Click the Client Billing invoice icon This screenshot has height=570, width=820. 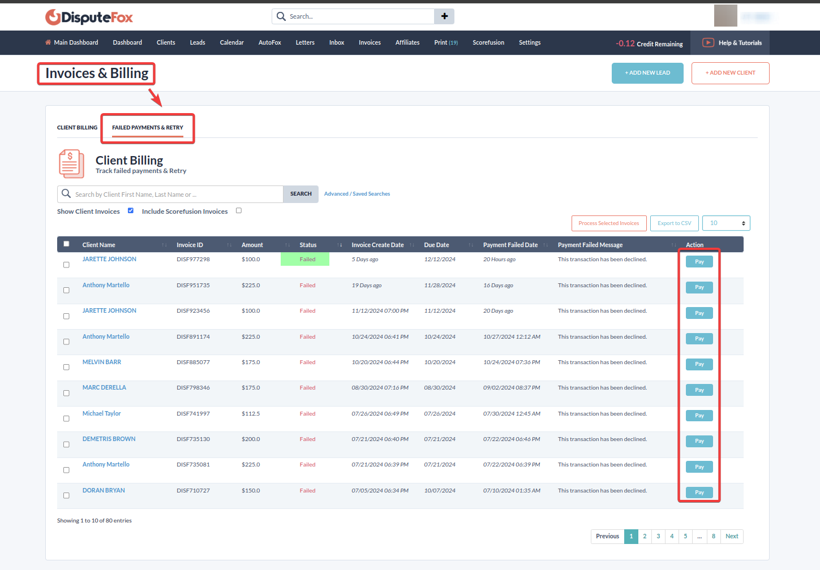pos(71,164)
